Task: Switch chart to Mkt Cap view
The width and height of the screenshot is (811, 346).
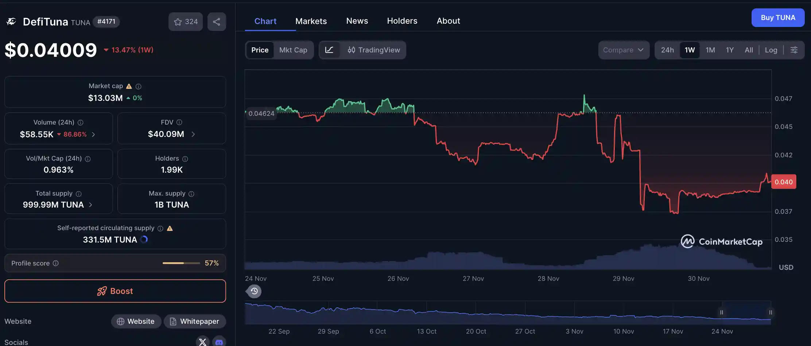Action: [x=294, y=50]
